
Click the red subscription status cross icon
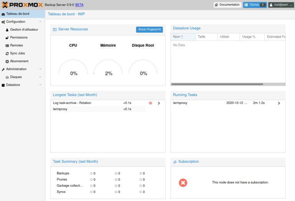click(x=183, y=183)
